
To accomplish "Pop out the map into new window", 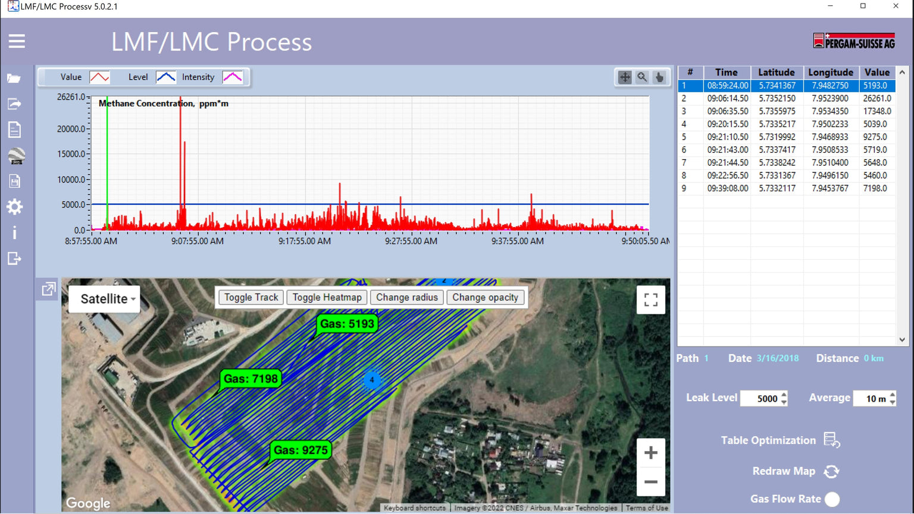I will [x=48, y=289].
